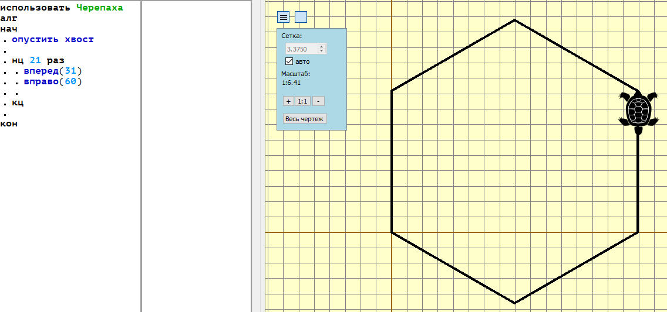Click the Весь чертеж button

(x=305, y=119)
